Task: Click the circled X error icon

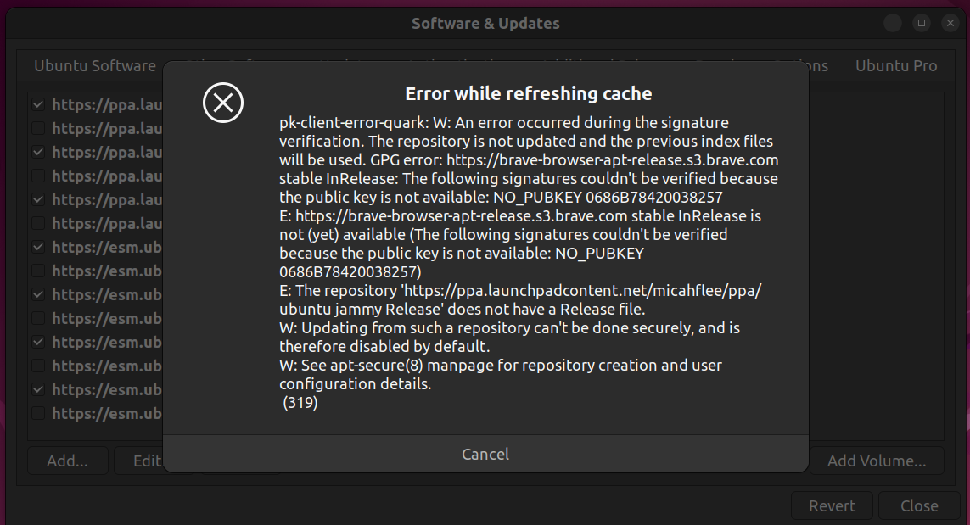Action: coord(222,103)
